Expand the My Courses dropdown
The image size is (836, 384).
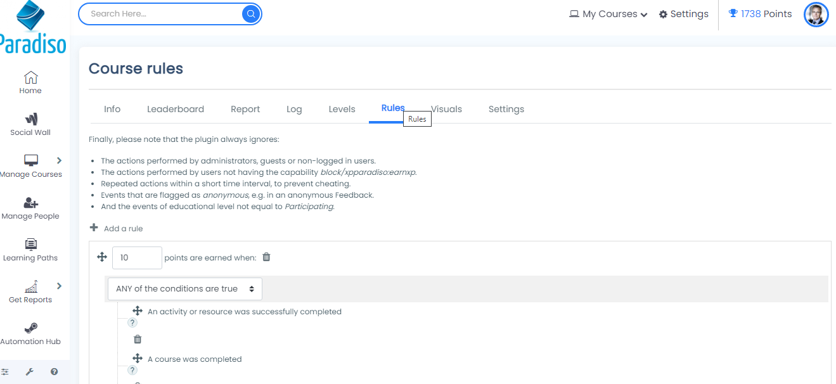tap(608, 14)
